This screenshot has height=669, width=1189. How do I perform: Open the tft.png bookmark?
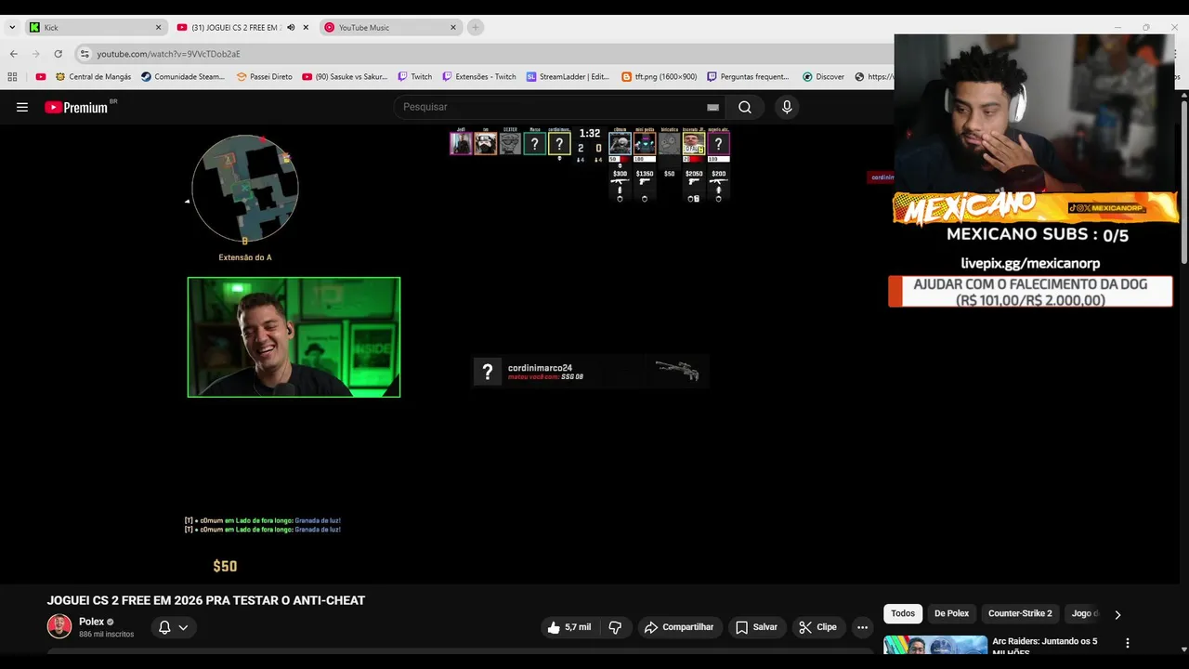(659, 77)
